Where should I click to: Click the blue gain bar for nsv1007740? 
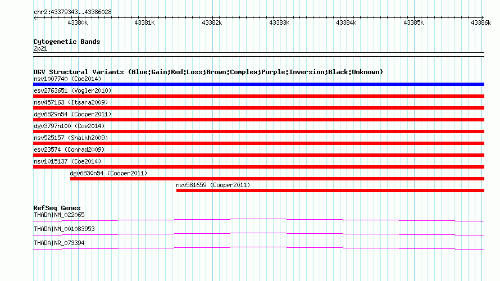(x=258, y=84)
